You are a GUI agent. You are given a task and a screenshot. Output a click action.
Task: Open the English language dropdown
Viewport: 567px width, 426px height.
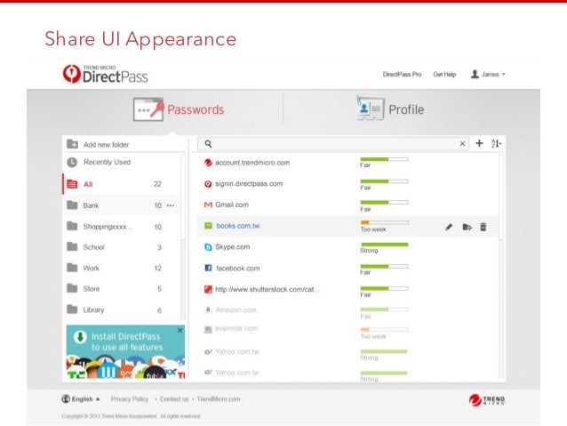[81, 398]
